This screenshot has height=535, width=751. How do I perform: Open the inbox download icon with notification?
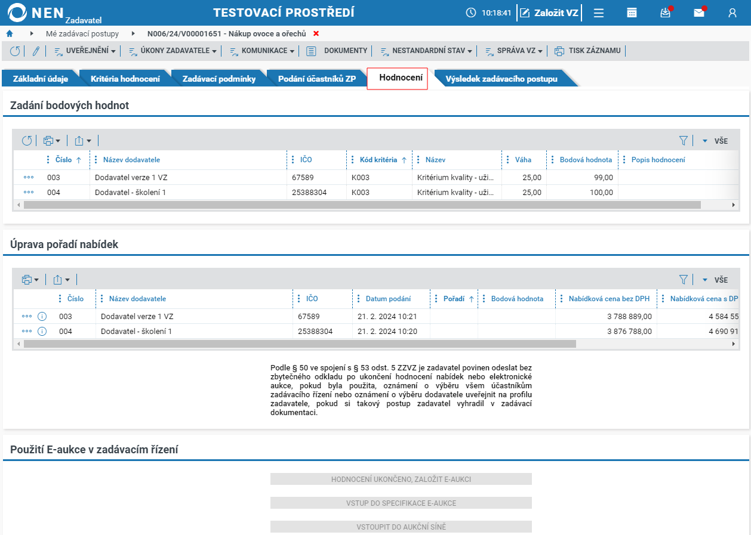point(666,13)
